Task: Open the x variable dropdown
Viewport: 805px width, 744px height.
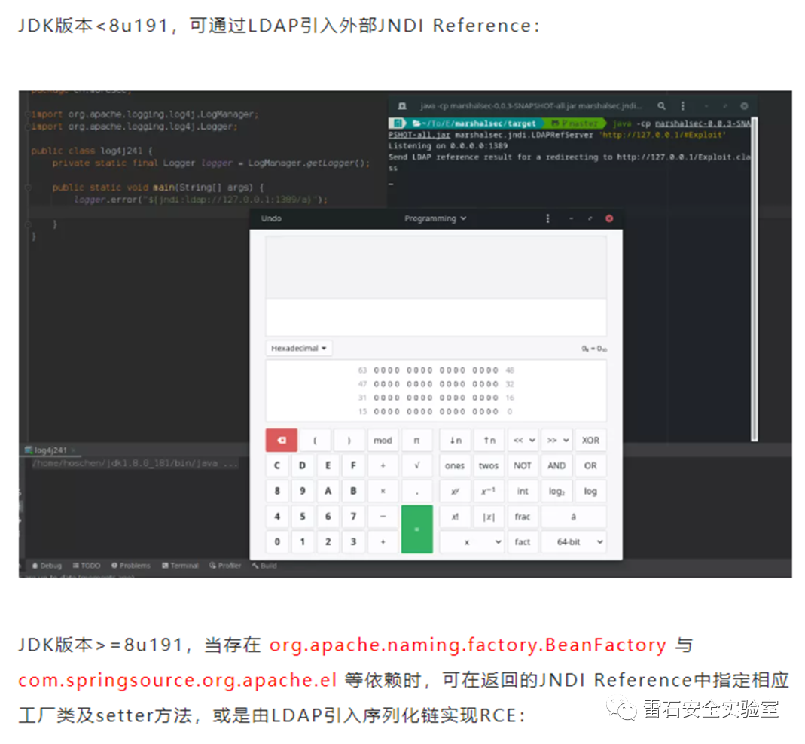Action: pos(472,541)
